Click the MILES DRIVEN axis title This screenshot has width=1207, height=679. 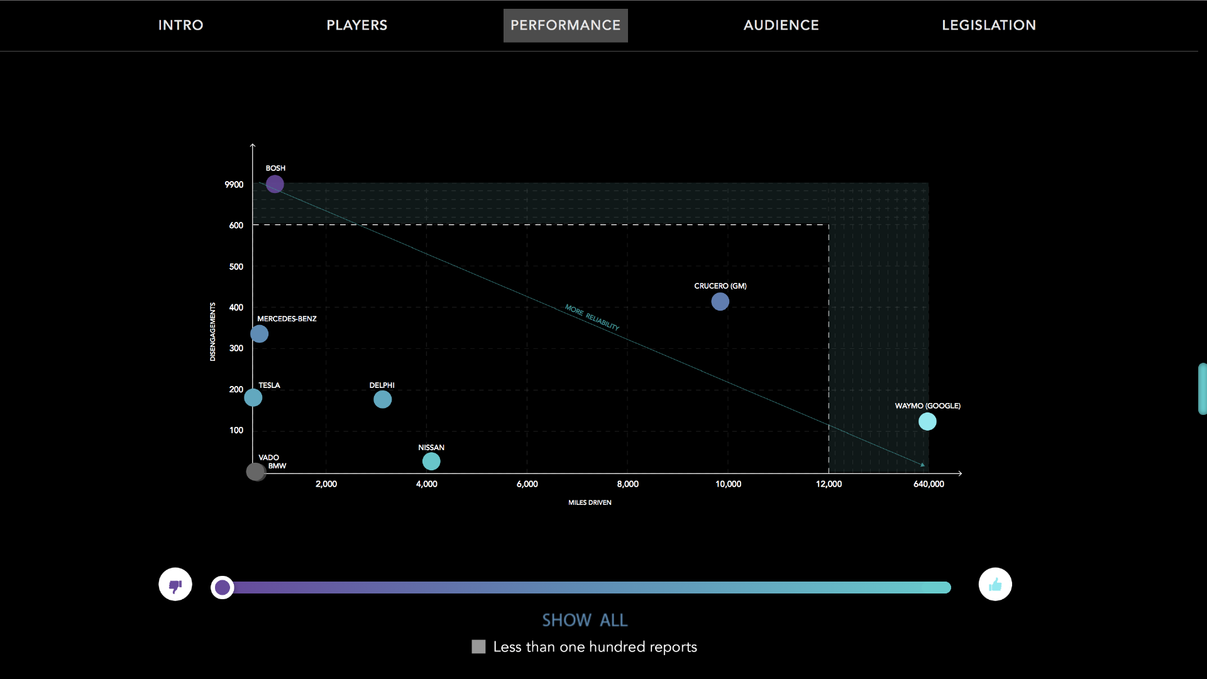(x=590, y=503)
